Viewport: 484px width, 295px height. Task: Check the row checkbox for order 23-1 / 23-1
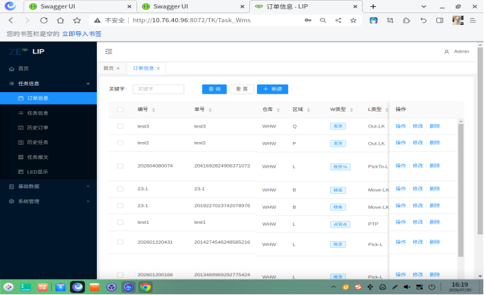(x=120, y=189)
